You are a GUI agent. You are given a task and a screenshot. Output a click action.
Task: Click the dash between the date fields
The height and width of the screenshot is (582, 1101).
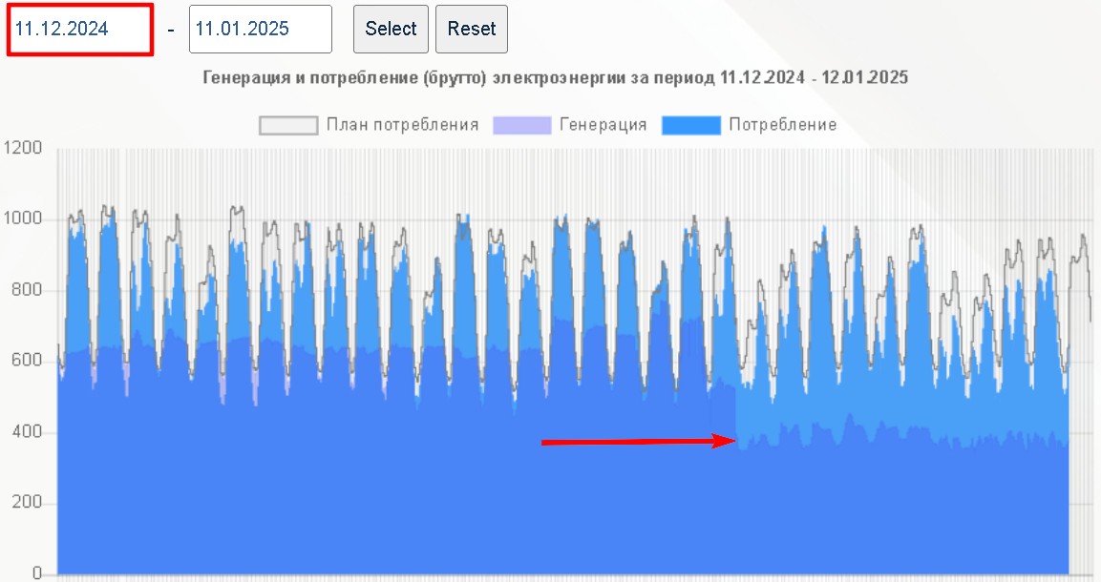(171, 30)
